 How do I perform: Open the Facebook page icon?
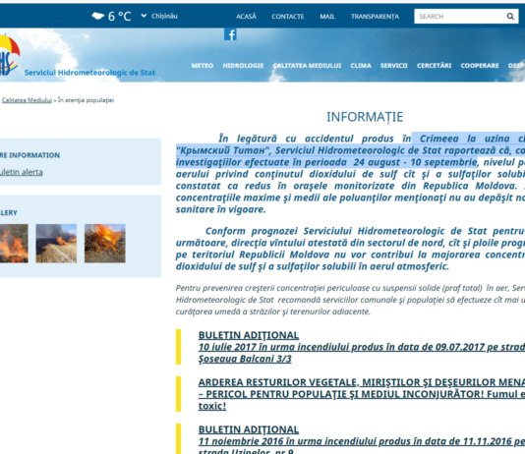[230, 34]
